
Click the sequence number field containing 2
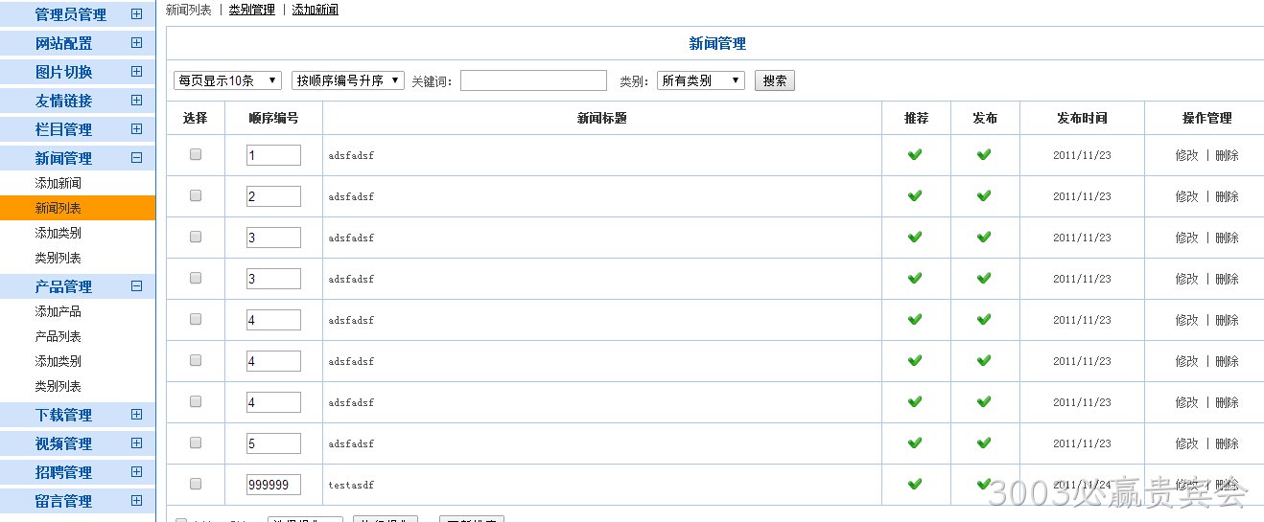coord(273,196)
